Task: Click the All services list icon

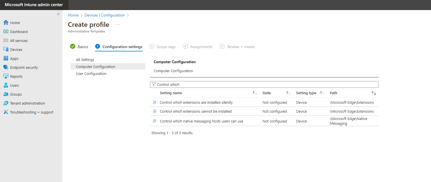Action: (6, 41)
